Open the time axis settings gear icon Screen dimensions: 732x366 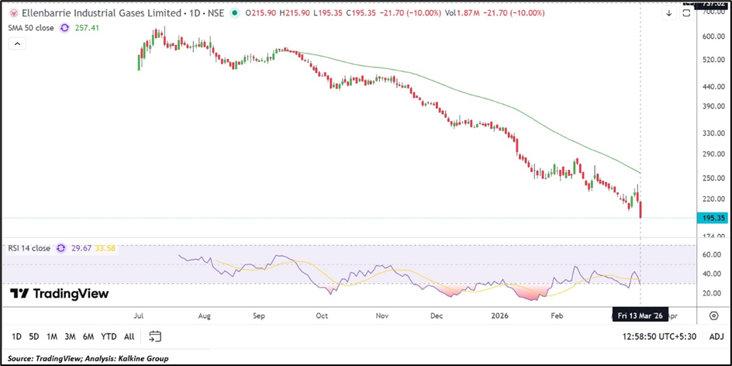[713, 316]
